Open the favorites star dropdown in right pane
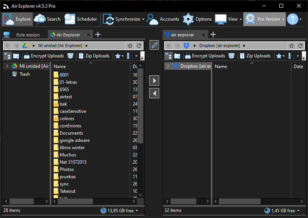Image resolution: width=308 pixels, height=218 pixels. (x=280, y=56)
